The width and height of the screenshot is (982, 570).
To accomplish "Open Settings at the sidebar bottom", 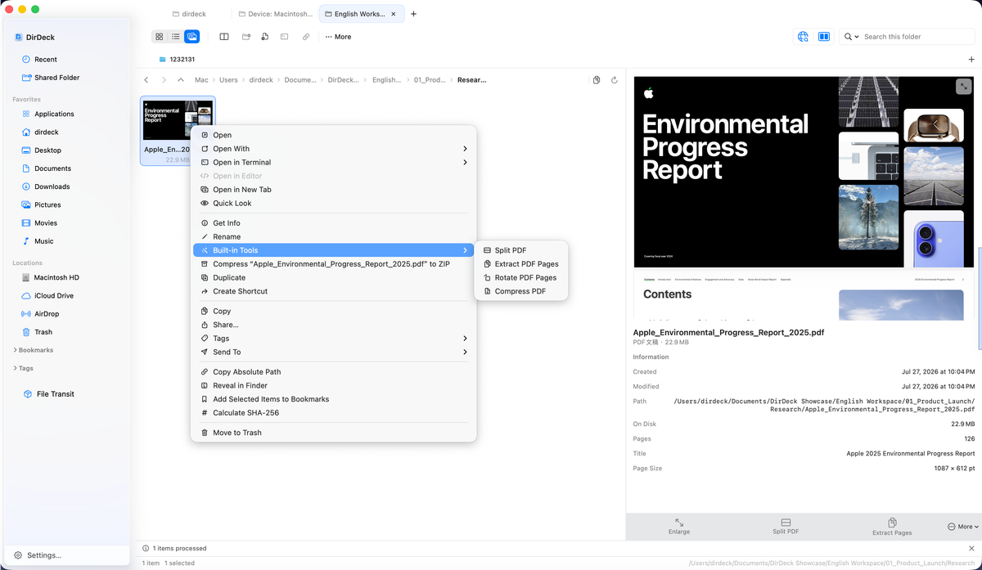I will pyautogui.click(x=67, y=555).
